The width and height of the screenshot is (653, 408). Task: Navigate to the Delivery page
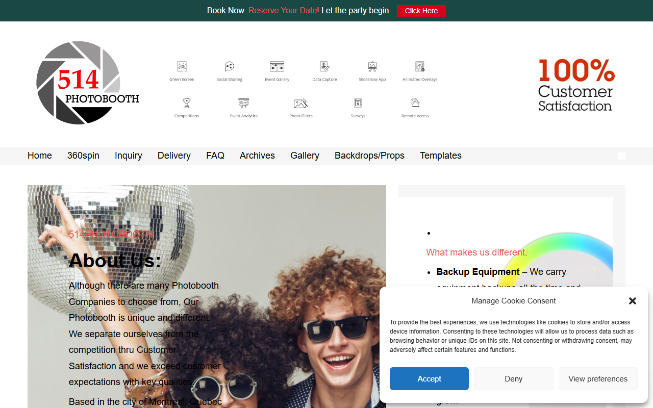[x=174, y=156]
